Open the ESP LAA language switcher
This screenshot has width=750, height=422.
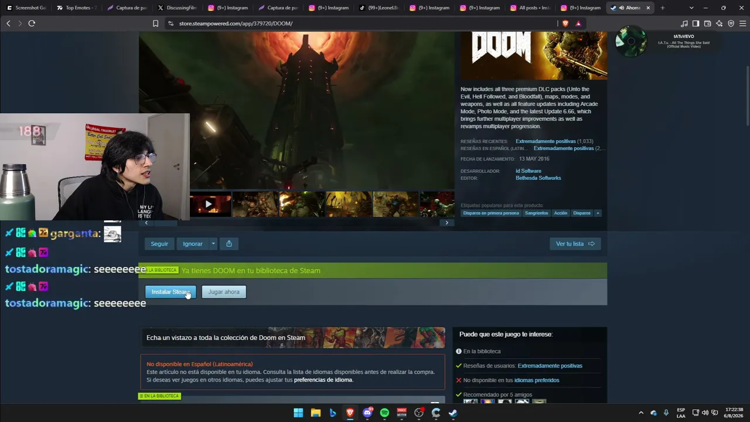[x=681, y=413]
